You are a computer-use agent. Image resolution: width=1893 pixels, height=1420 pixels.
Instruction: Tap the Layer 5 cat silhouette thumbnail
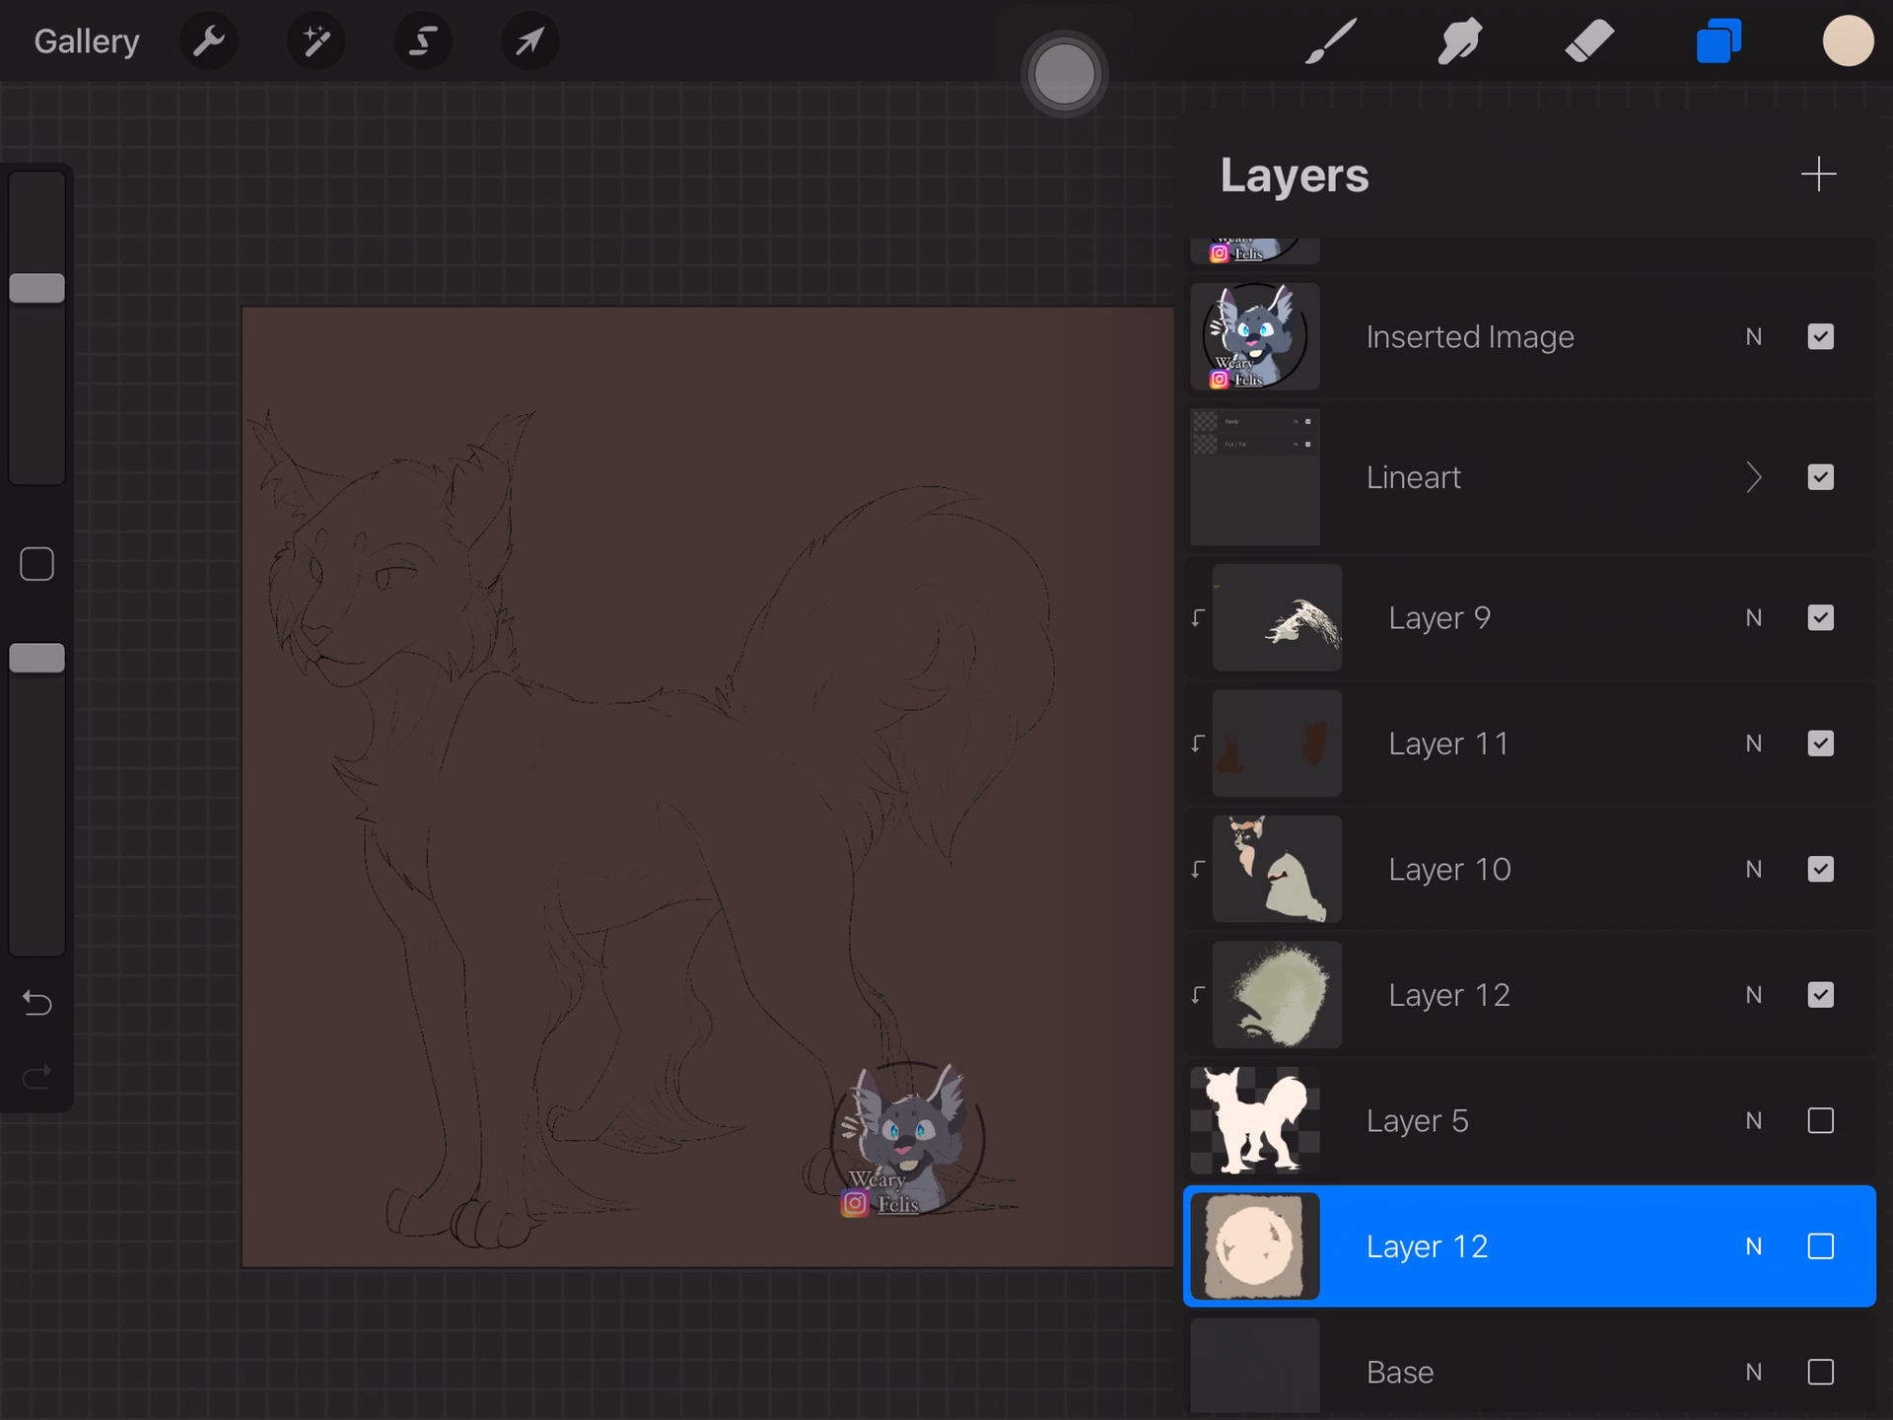1254,1120
